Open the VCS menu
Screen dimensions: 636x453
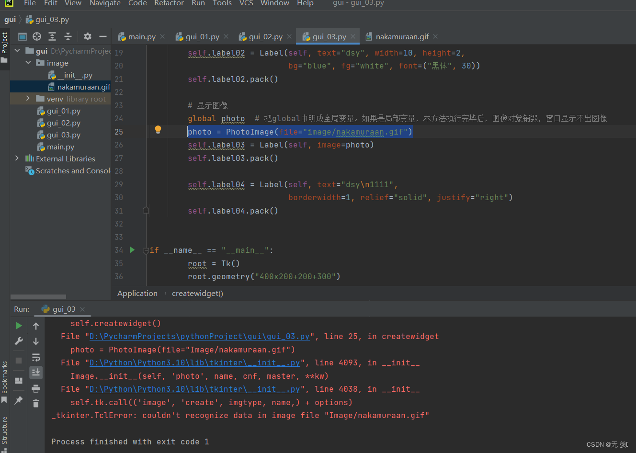(x=246, y=3)
